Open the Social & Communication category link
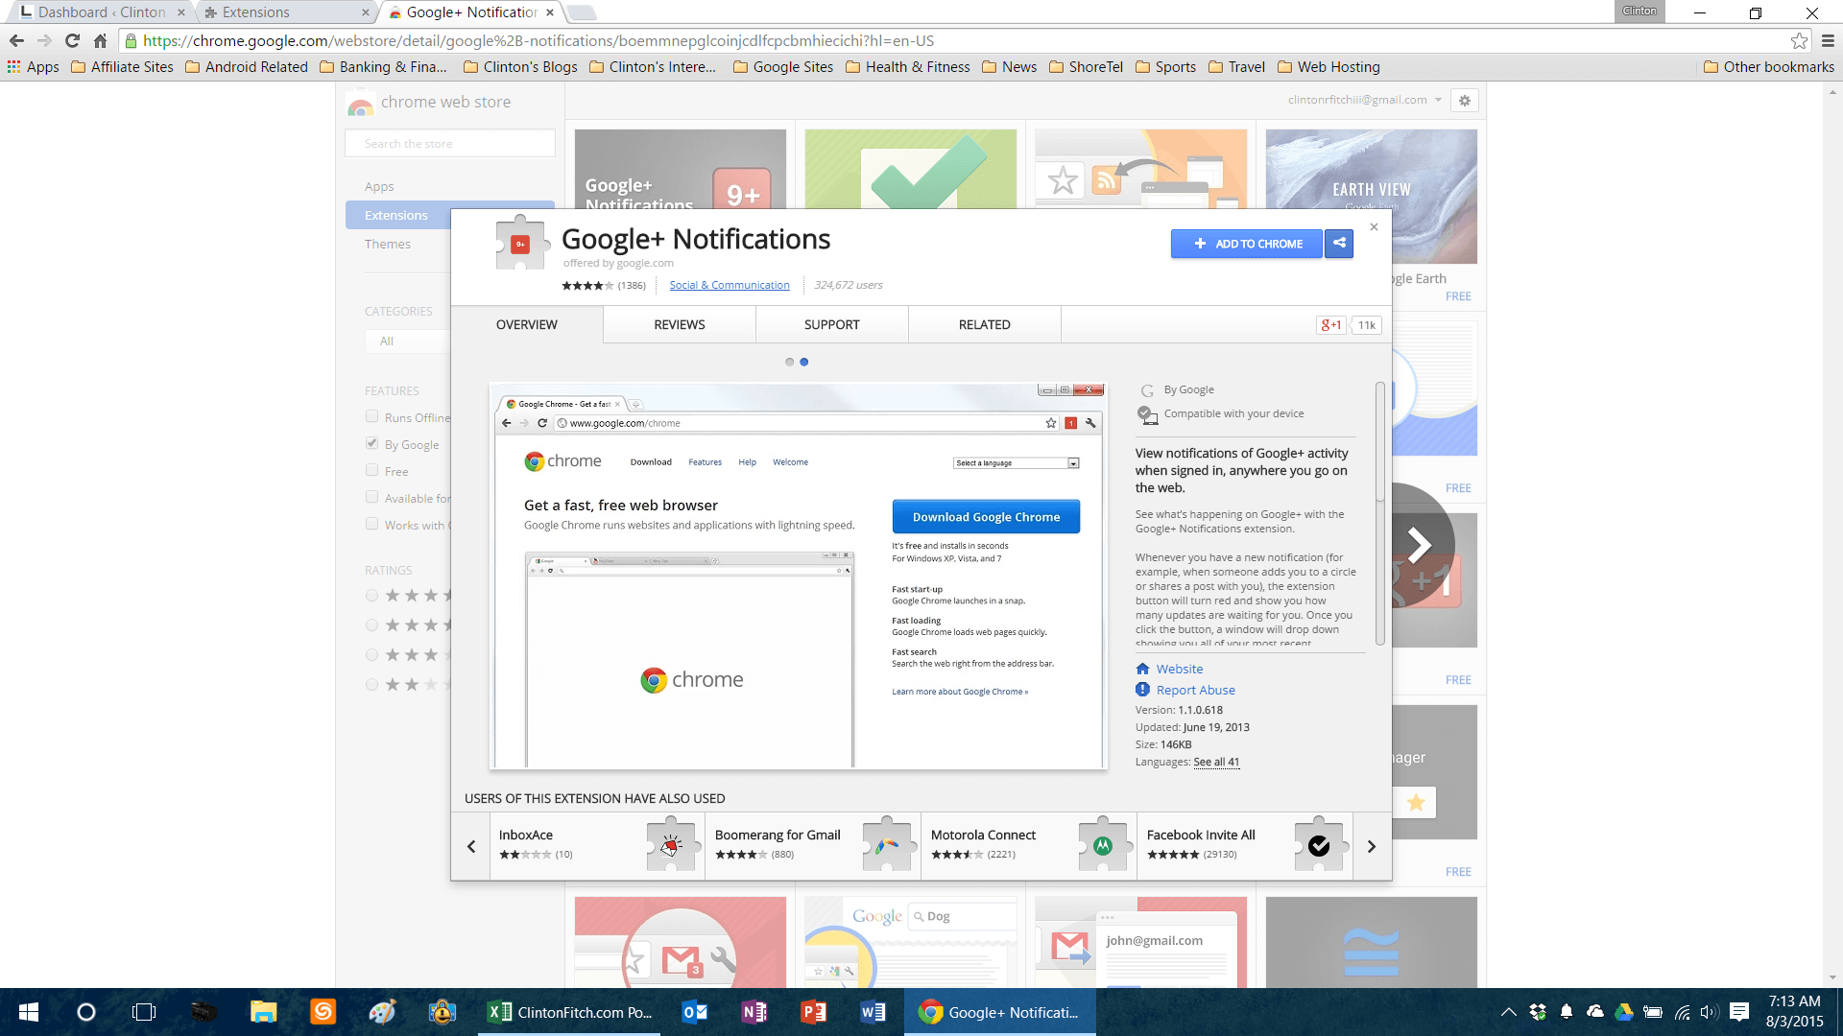The height and width of the screenshot is (1036, 1843). [730, 285]
